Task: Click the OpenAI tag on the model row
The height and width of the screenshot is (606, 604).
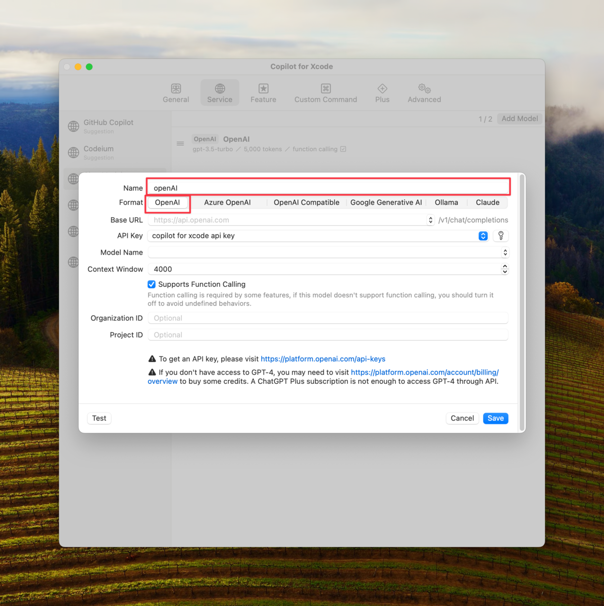Action: pyautogui.click(x=205, y=139)
